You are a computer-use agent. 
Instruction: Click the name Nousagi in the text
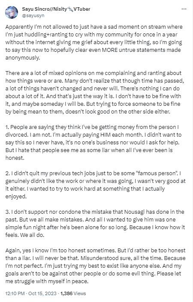134,212
